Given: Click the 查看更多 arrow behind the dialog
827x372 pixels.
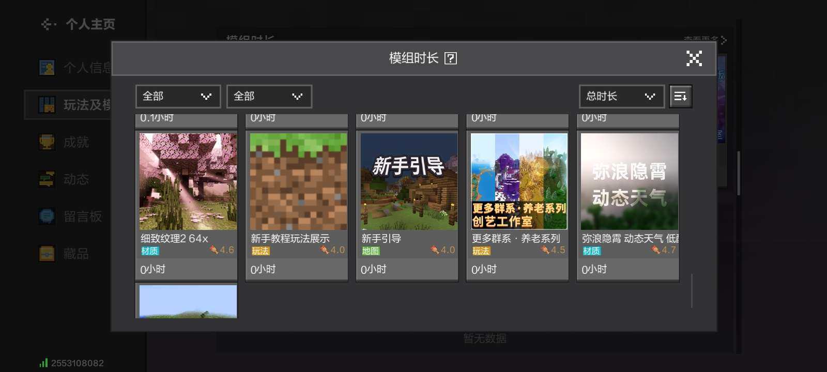Looking at the screenshot, I should (724, 40).
